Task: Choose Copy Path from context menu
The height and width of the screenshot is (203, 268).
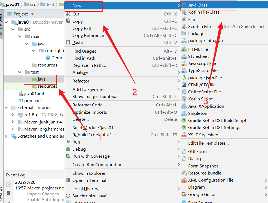Action: 122,28
